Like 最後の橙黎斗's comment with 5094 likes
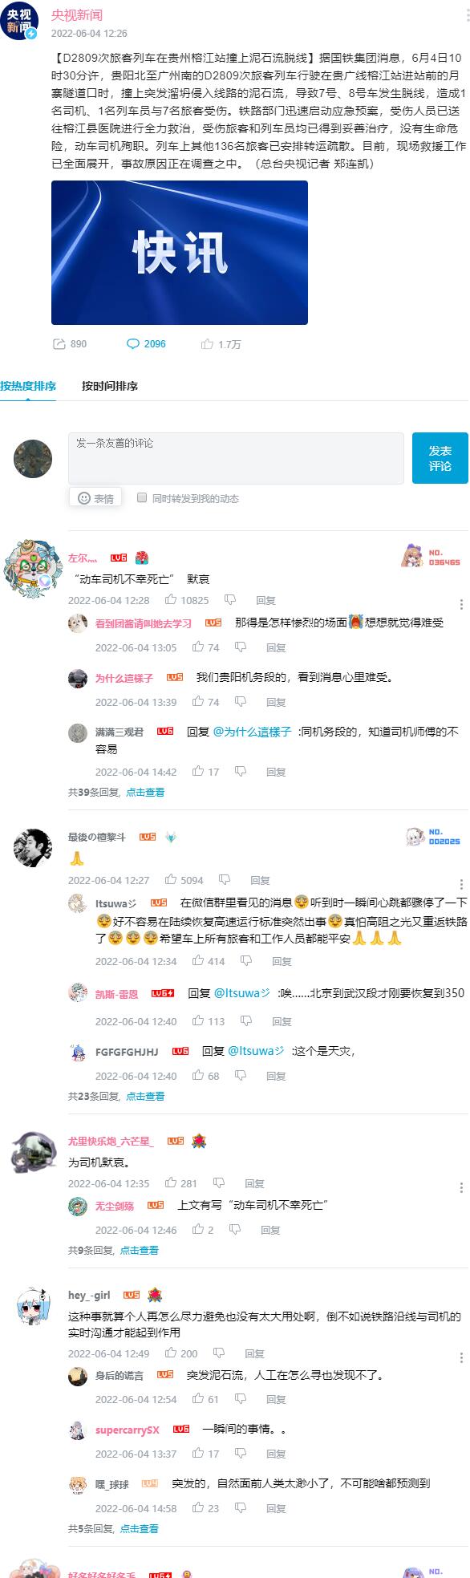The width and height of the screenshot is (470, 1578). click(x=171, y=879)
